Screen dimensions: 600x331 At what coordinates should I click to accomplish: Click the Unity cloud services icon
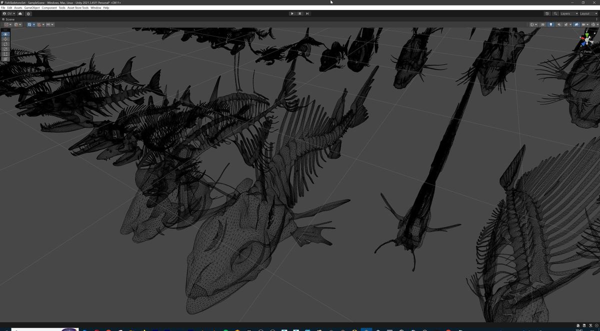click(20, 13)
